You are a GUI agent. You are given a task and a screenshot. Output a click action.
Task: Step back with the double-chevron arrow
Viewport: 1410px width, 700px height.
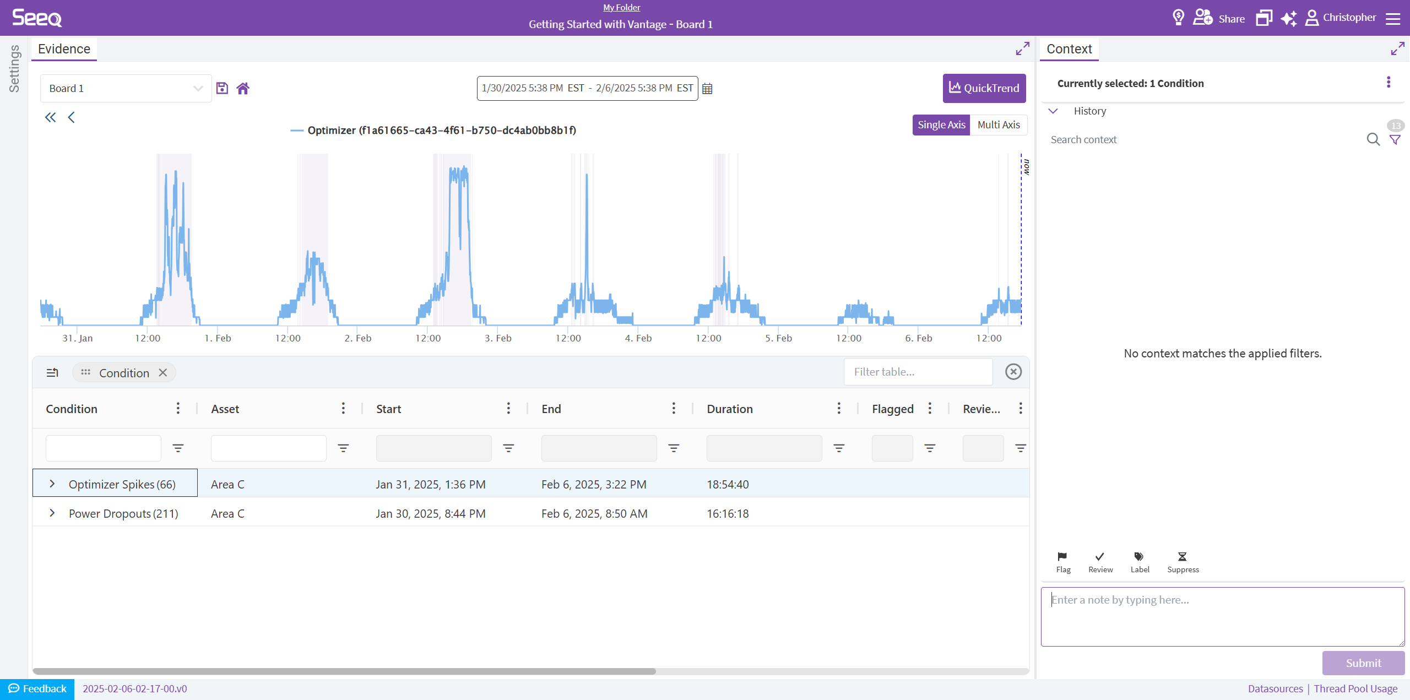51,117
